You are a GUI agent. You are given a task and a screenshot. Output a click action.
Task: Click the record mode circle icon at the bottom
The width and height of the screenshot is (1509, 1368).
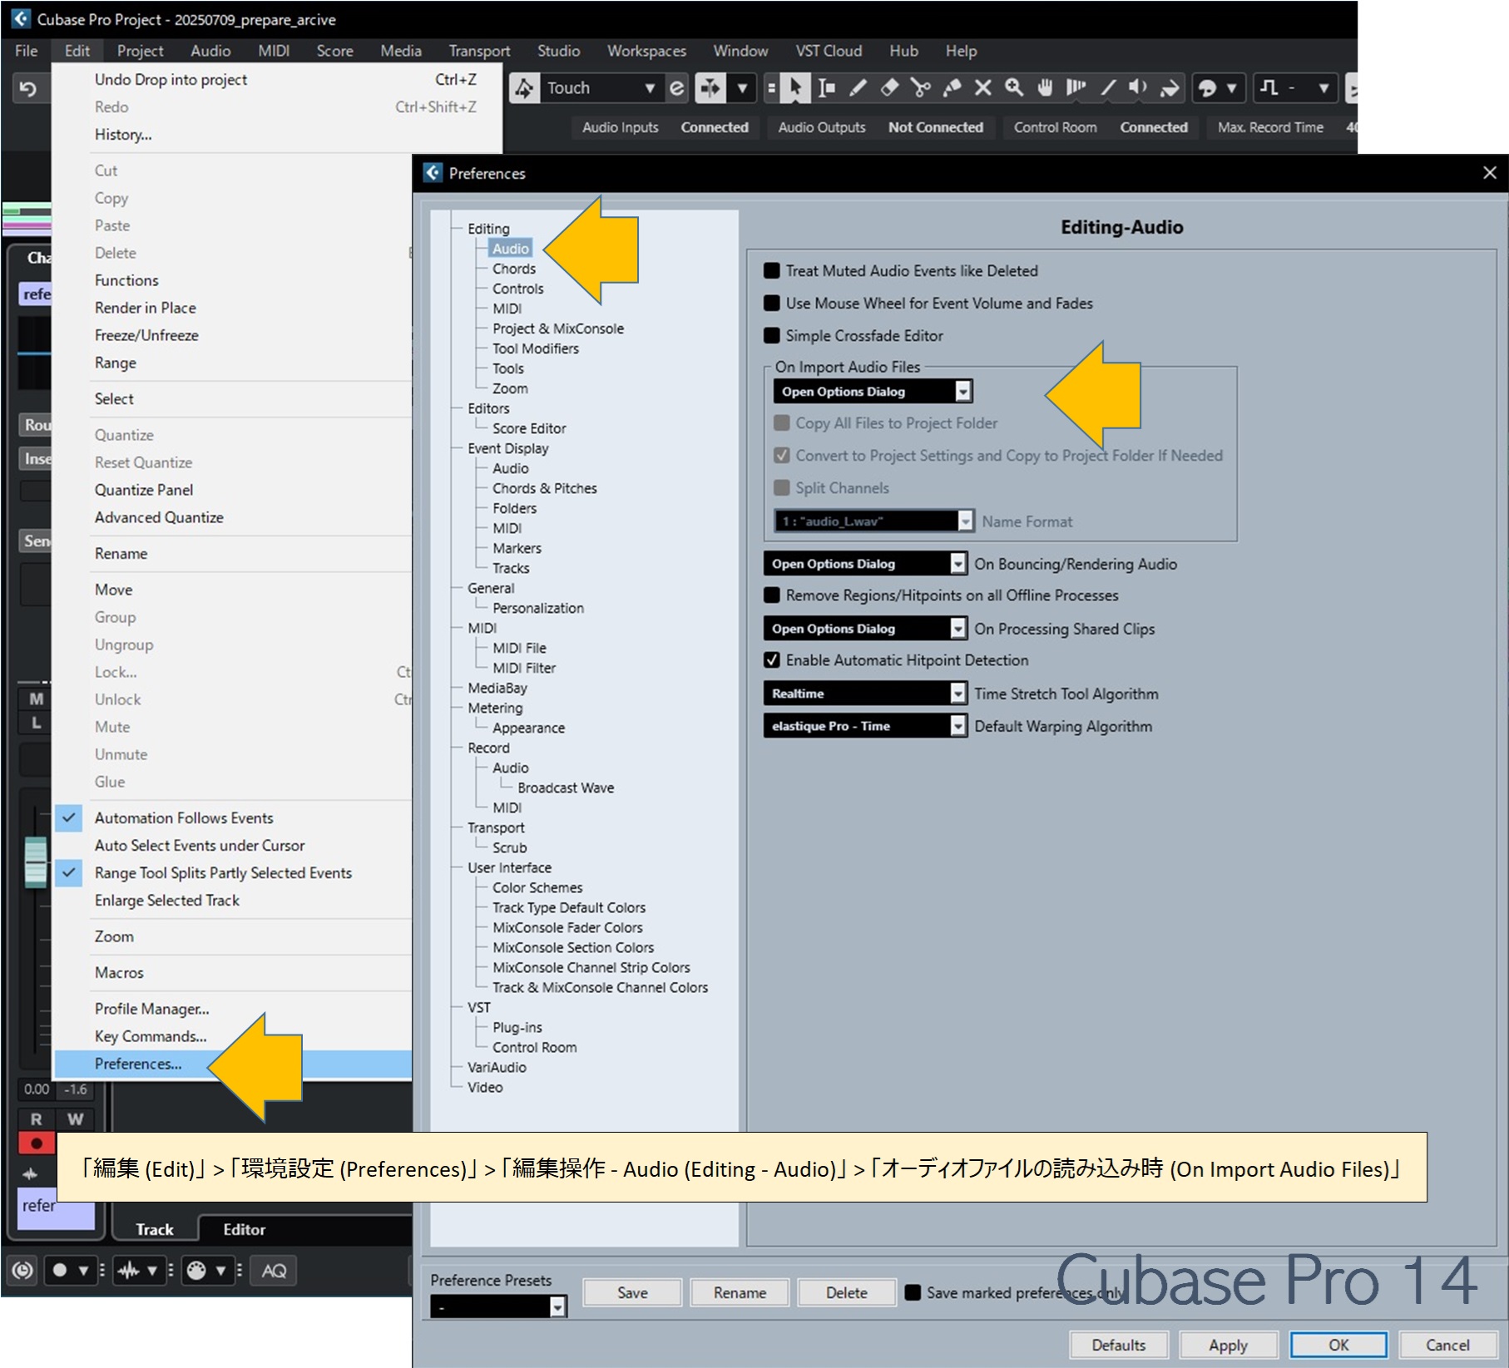point(59,1270)
